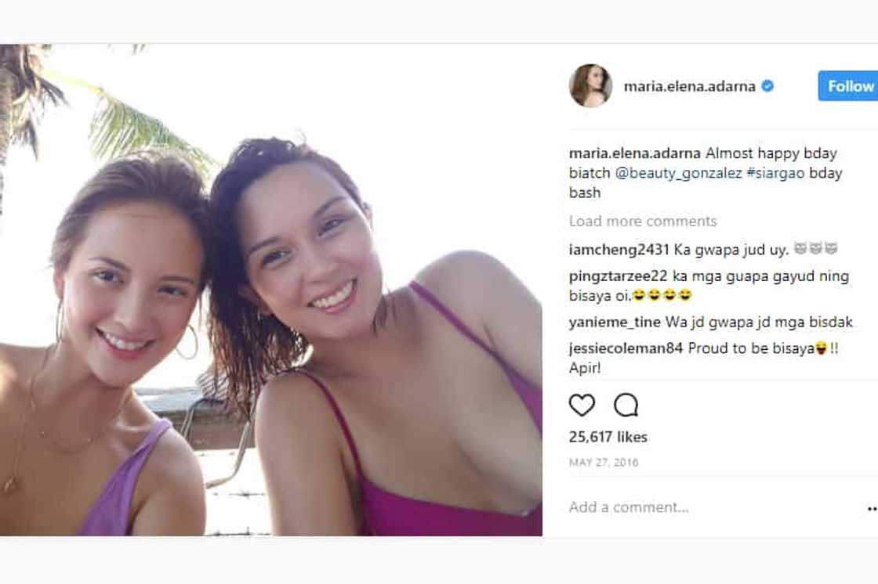878x584 pixels.
Task: Open the maria.elena.adarna header username
Action: tap(689, 86)
